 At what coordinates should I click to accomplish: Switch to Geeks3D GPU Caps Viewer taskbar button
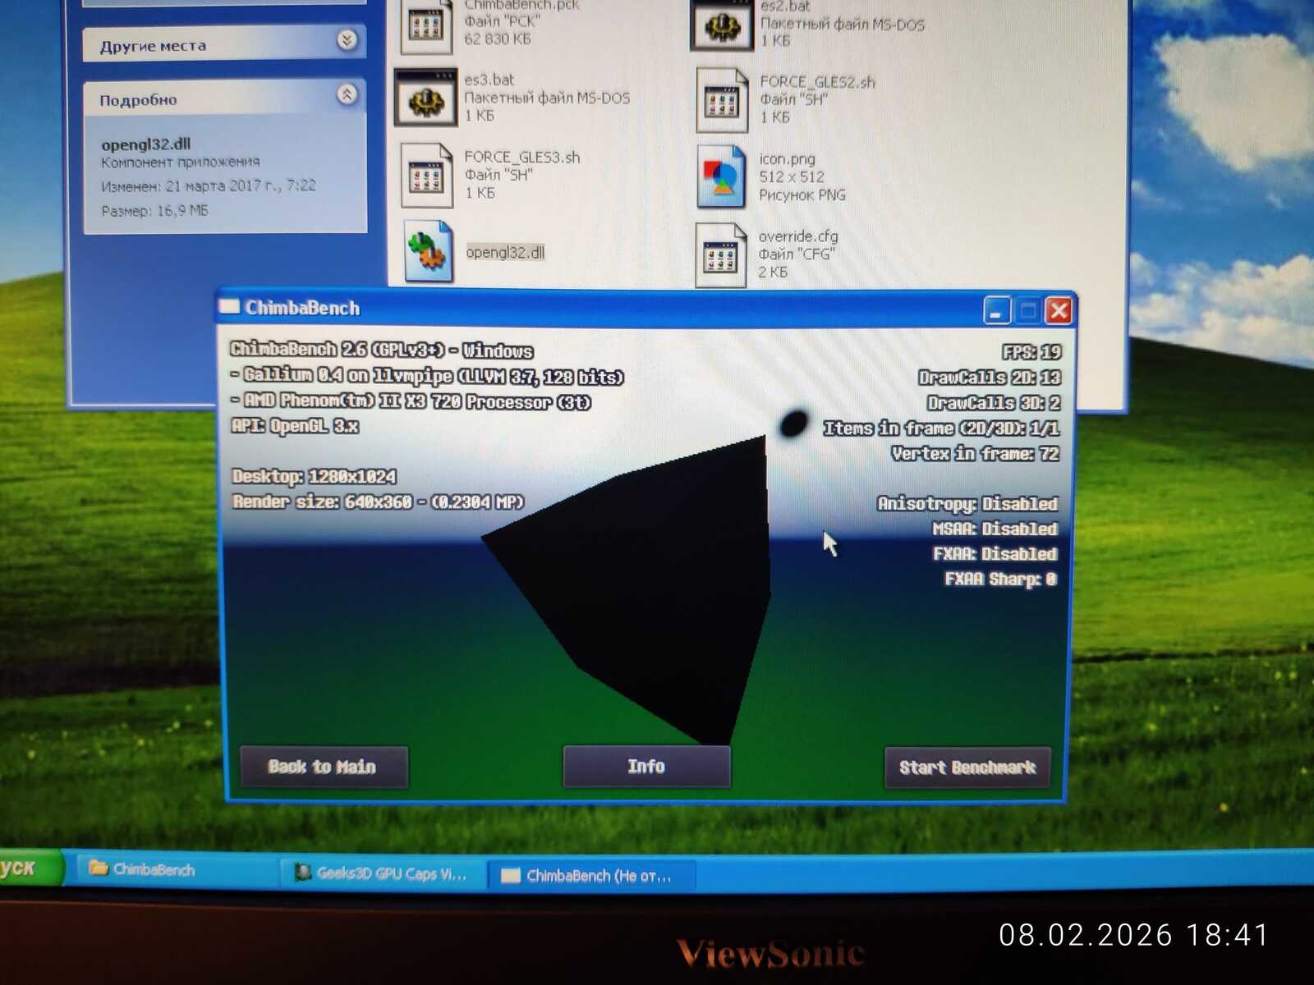[x=383, y=873]
